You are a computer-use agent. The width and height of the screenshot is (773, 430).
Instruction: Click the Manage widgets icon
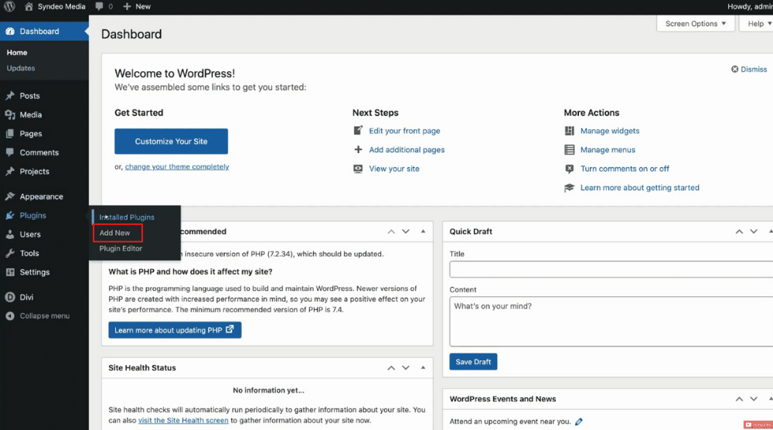[570, 131]
